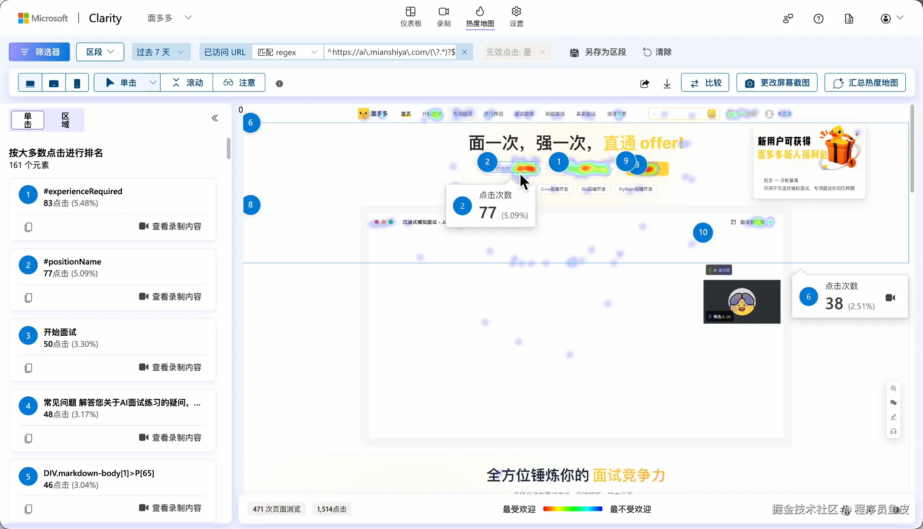The image size is (923, 529).
Task: Click the 比较 compare button
Action: 705,83
